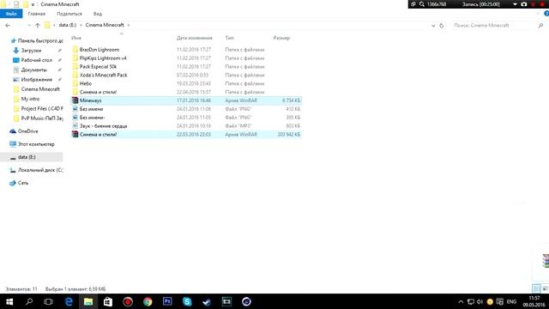Go up one folder level
This screenshot has height=309, width=549.
point(38,25)
